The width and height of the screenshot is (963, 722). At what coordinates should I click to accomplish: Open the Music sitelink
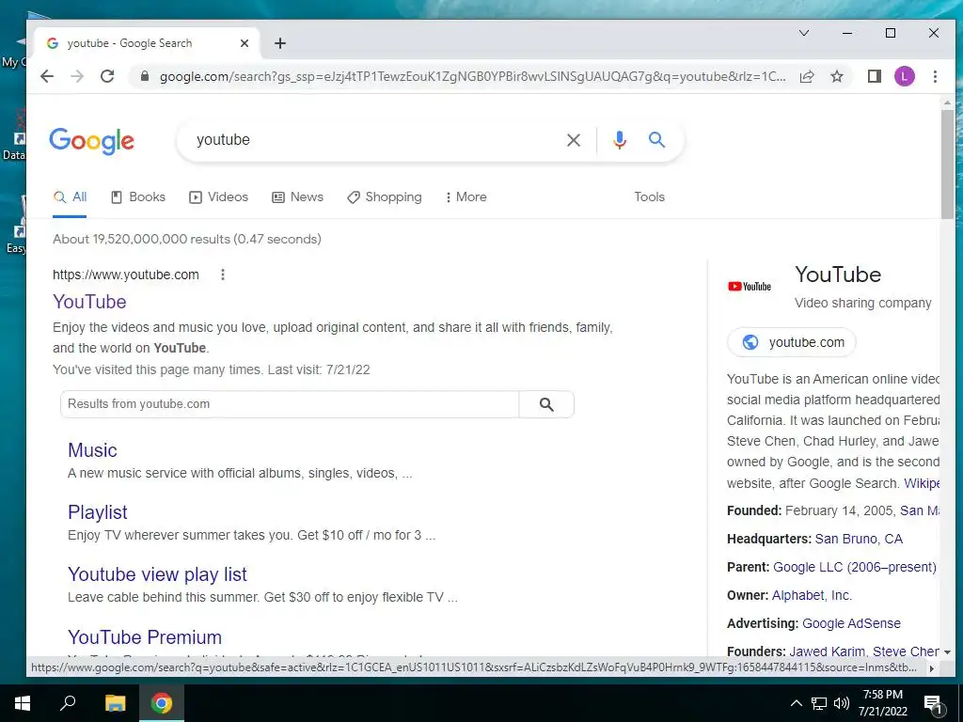pyautogui.click(x=92, y=450)
